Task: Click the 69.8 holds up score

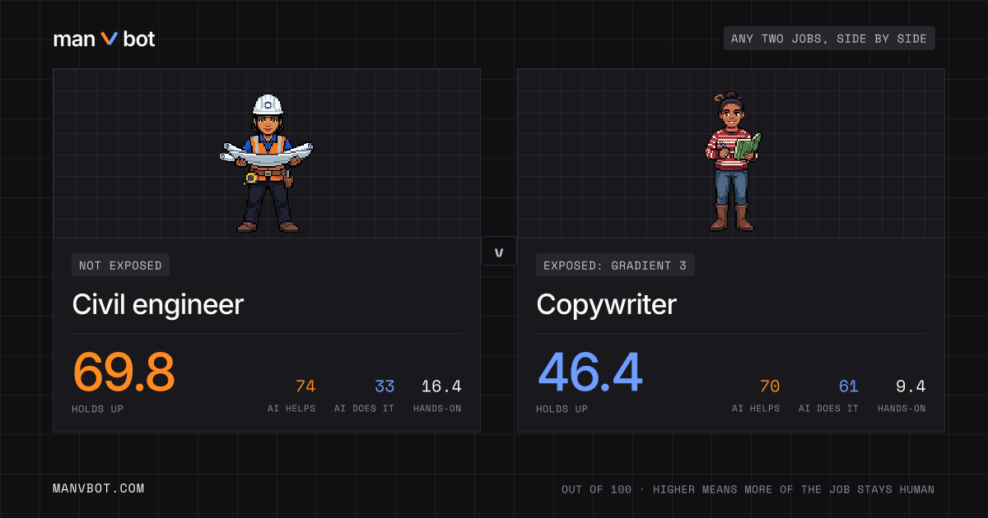Action: point(124,372)
